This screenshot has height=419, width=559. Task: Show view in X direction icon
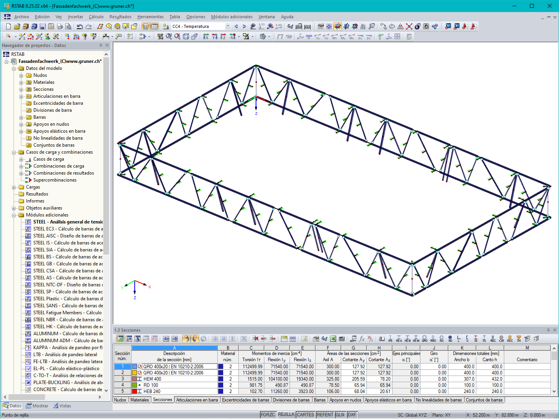coord(206,36)
